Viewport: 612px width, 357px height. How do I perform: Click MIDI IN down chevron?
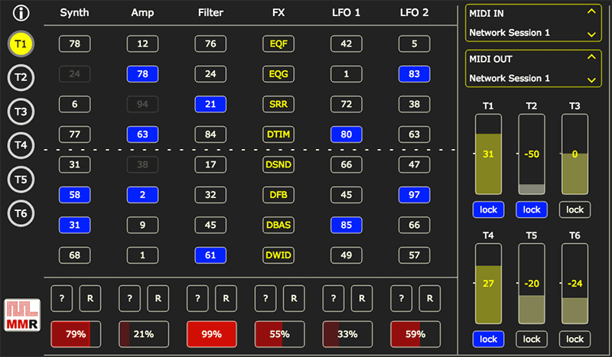(590, 34)
